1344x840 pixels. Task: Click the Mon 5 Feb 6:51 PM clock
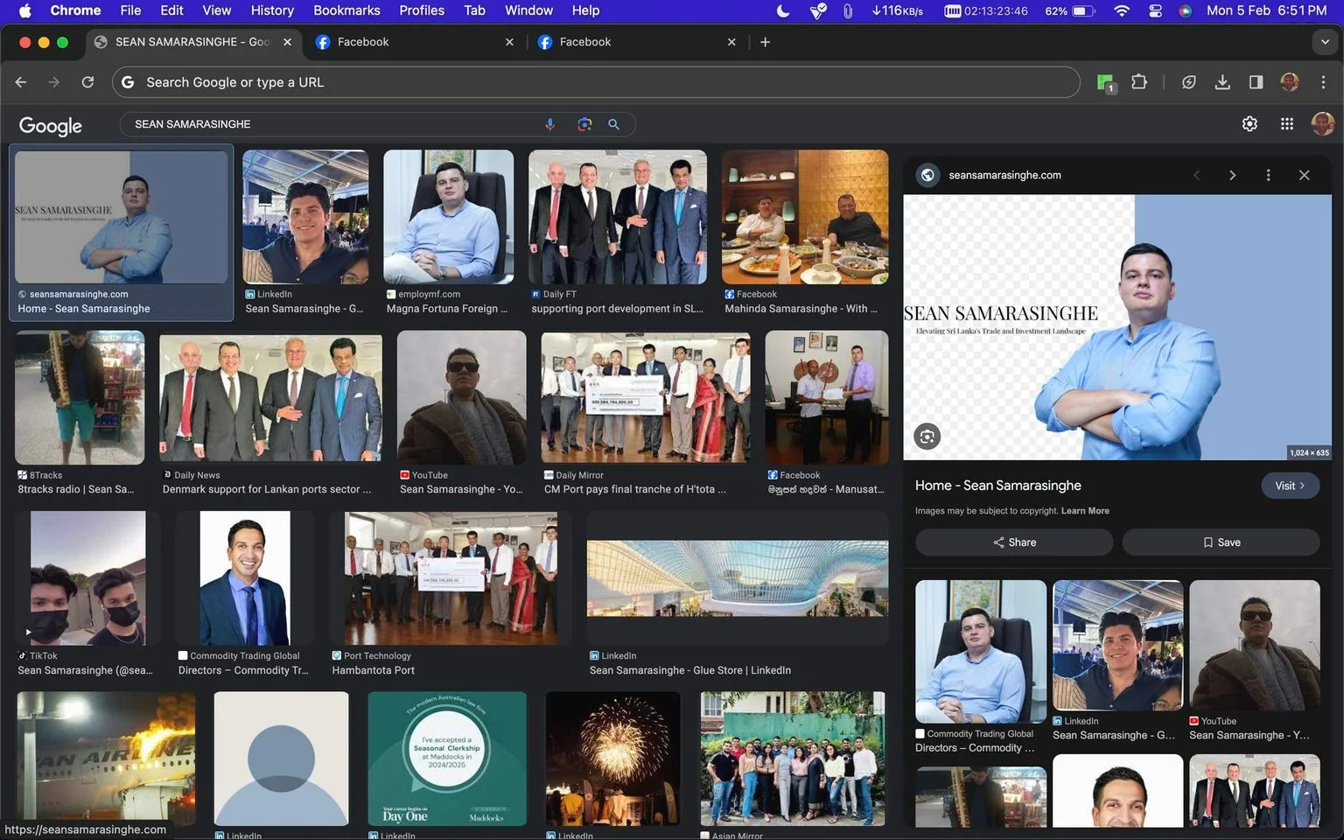pos(1266,10)
